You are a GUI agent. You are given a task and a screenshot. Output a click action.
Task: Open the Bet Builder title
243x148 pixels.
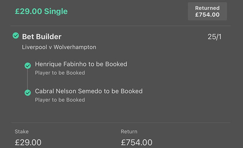click(x=42, y=36)
